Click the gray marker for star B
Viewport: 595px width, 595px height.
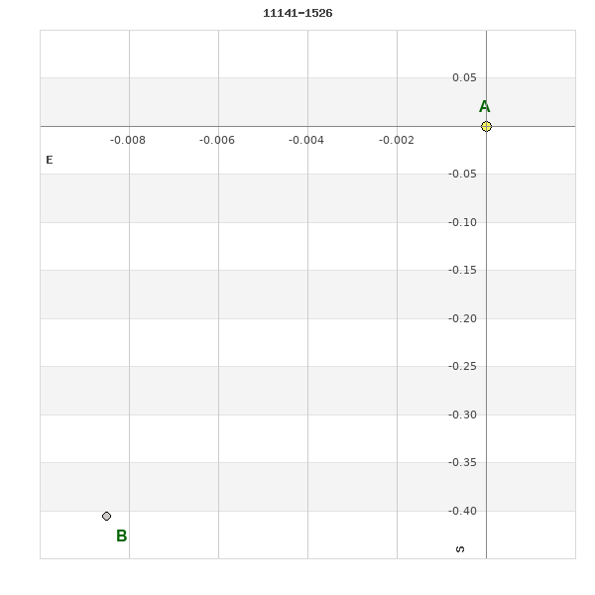click(x=107, y=516)
